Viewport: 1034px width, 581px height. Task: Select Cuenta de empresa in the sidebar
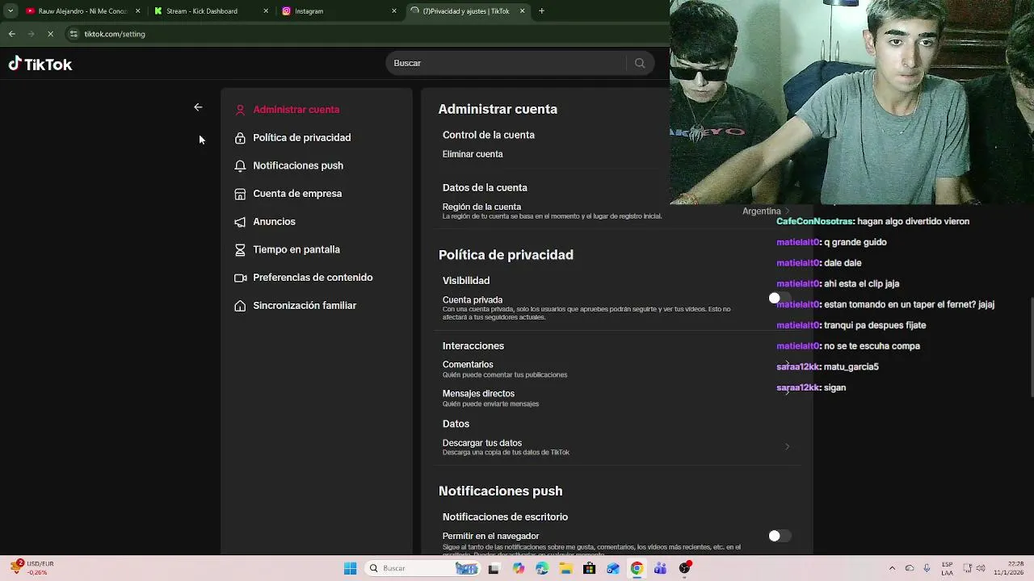point(297,194)
